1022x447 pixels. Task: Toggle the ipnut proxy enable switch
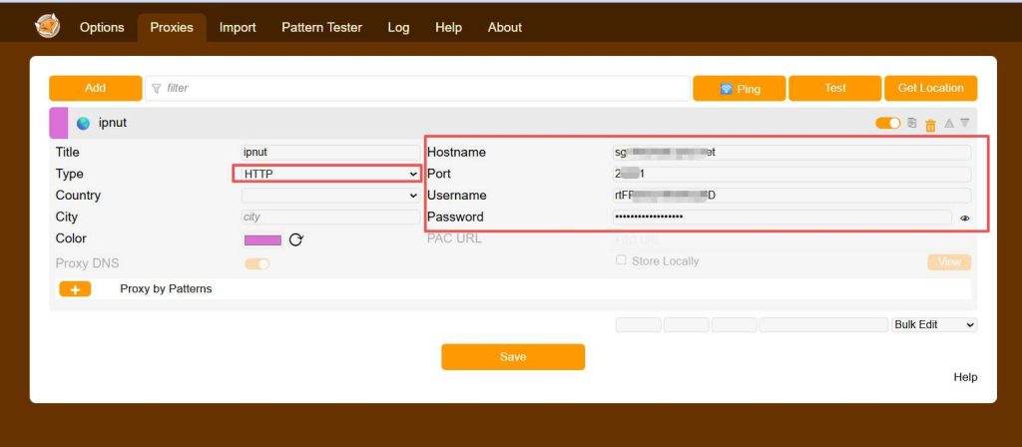pos(887,124)
